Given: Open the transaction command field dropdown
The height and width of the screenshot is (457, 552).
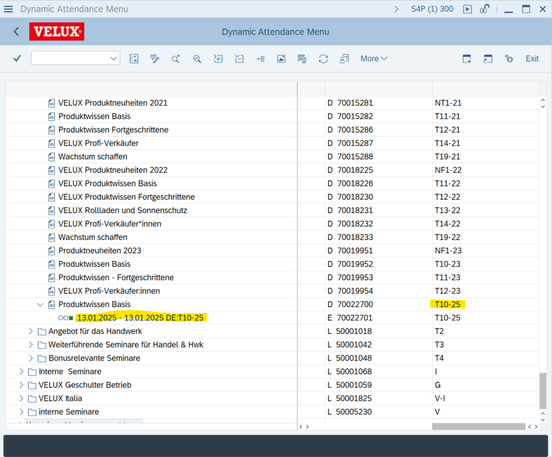Looking at the screenshot, I should pos(114,59).
